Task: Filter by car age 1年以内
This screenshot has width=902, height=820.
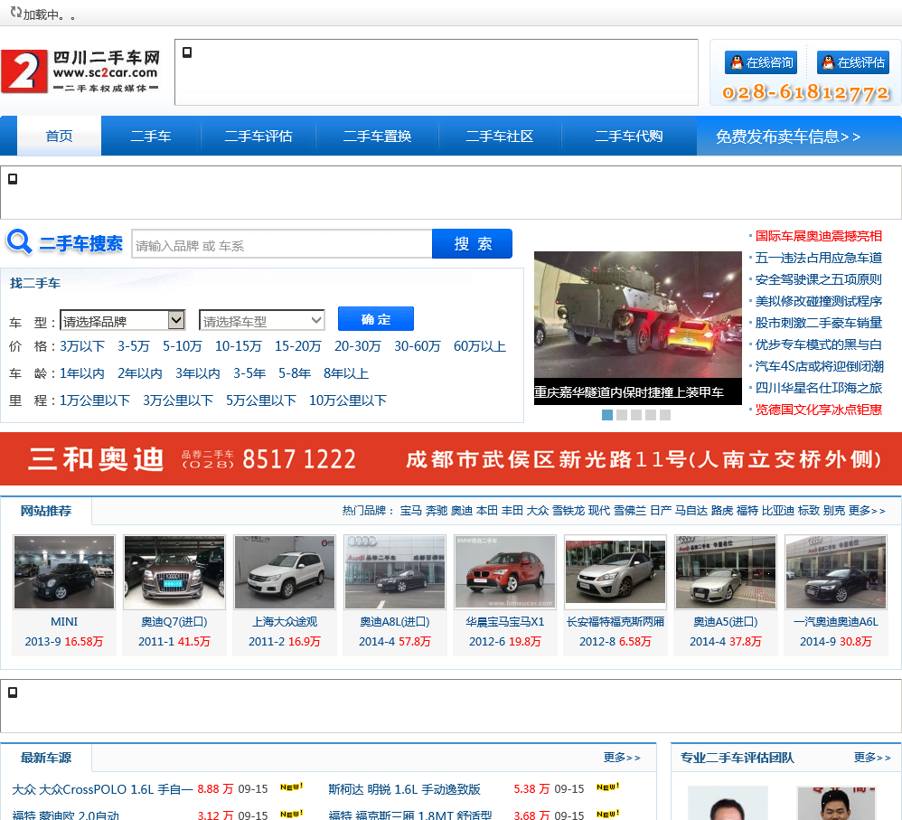Action: click(x=82, y=373)
